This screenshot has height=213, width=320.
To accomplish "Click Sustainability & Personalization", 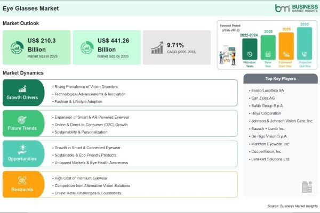I will (81, 132).
